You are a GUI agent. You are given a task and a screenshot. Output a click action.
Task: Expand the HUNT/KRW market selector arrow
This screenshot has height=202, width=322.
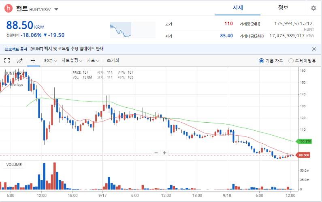[56, 9]
